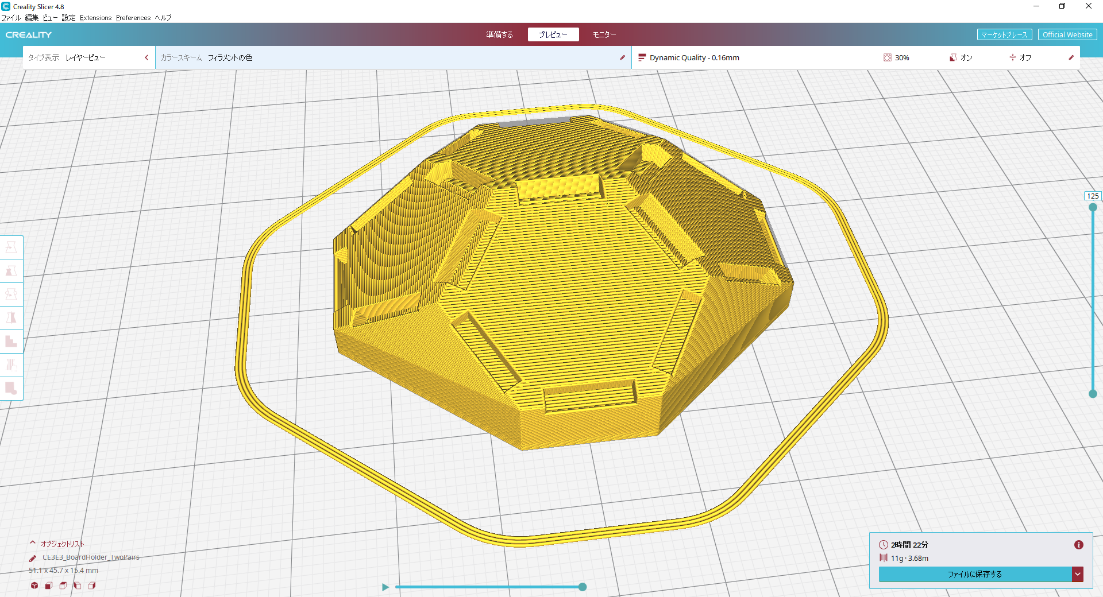Open the 編集 menu
The image size is (1103, 597).
click(32, 18)
